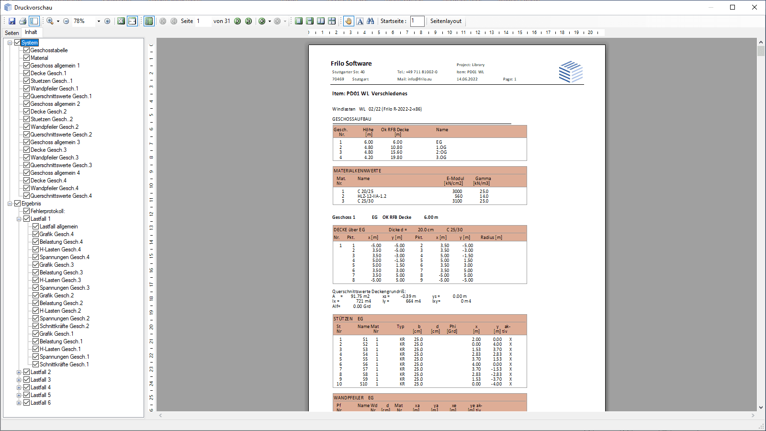Switch to the Seiten tab
Image resolution: width=766 pixels, height=431 pixels.
tap(12, 33)
